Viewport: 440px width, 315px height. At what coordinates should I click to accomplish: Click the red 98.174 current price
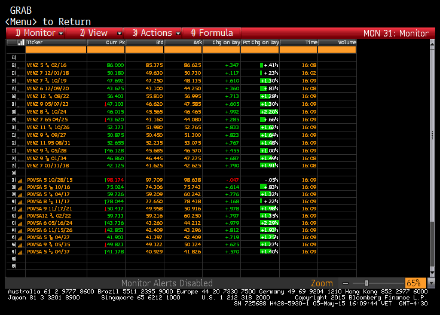click(115, 180)
